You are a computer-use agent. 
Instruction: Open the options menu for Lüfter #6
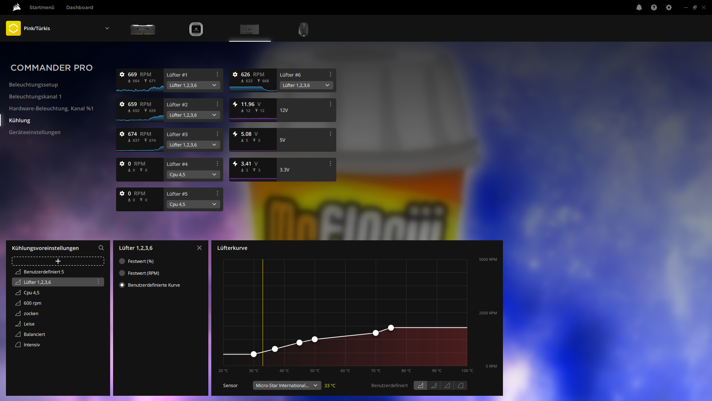(x=330, y=74)
